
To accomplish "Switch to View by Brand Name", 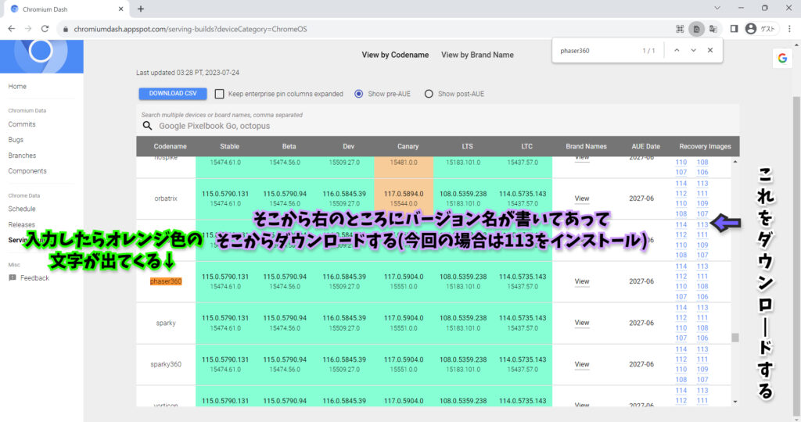I will 477,55.
